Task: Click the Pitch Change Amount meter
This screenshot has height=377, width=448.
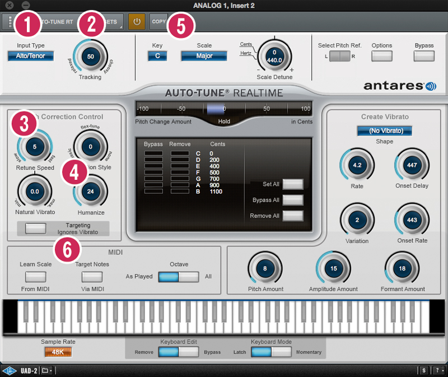Action: pyautogui.click(x=224, y=109)
